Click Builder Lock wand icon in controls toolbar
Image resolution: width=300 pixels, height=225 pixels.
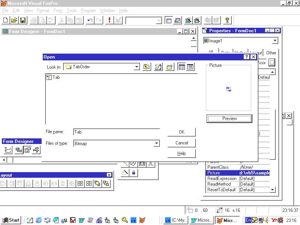[125, 173]
